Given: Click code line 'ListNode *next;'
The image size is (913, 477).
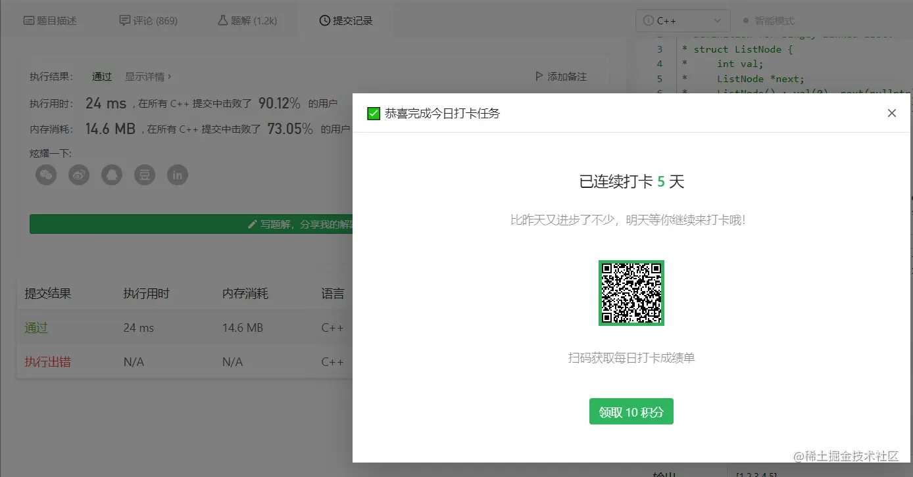Looking at the screenshot, I should 760,79.
